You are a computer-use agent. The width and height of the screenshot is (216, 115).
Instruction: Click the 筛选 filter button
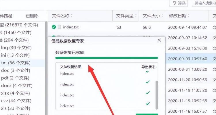click(x=179, y=3)
